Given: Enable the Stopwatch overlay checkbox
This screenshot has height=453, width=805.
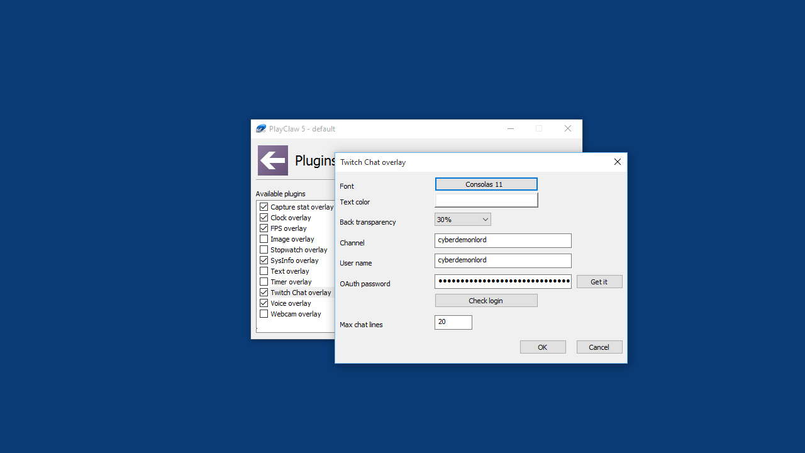Looking at the screenshot, I should pos(264,250).
